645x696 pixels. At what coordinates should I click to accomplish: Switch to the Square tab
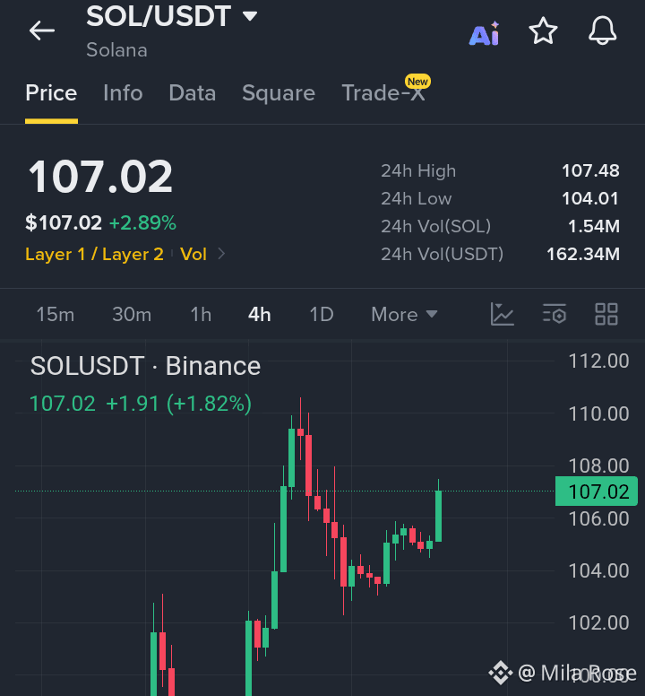[x=279, y=93]
